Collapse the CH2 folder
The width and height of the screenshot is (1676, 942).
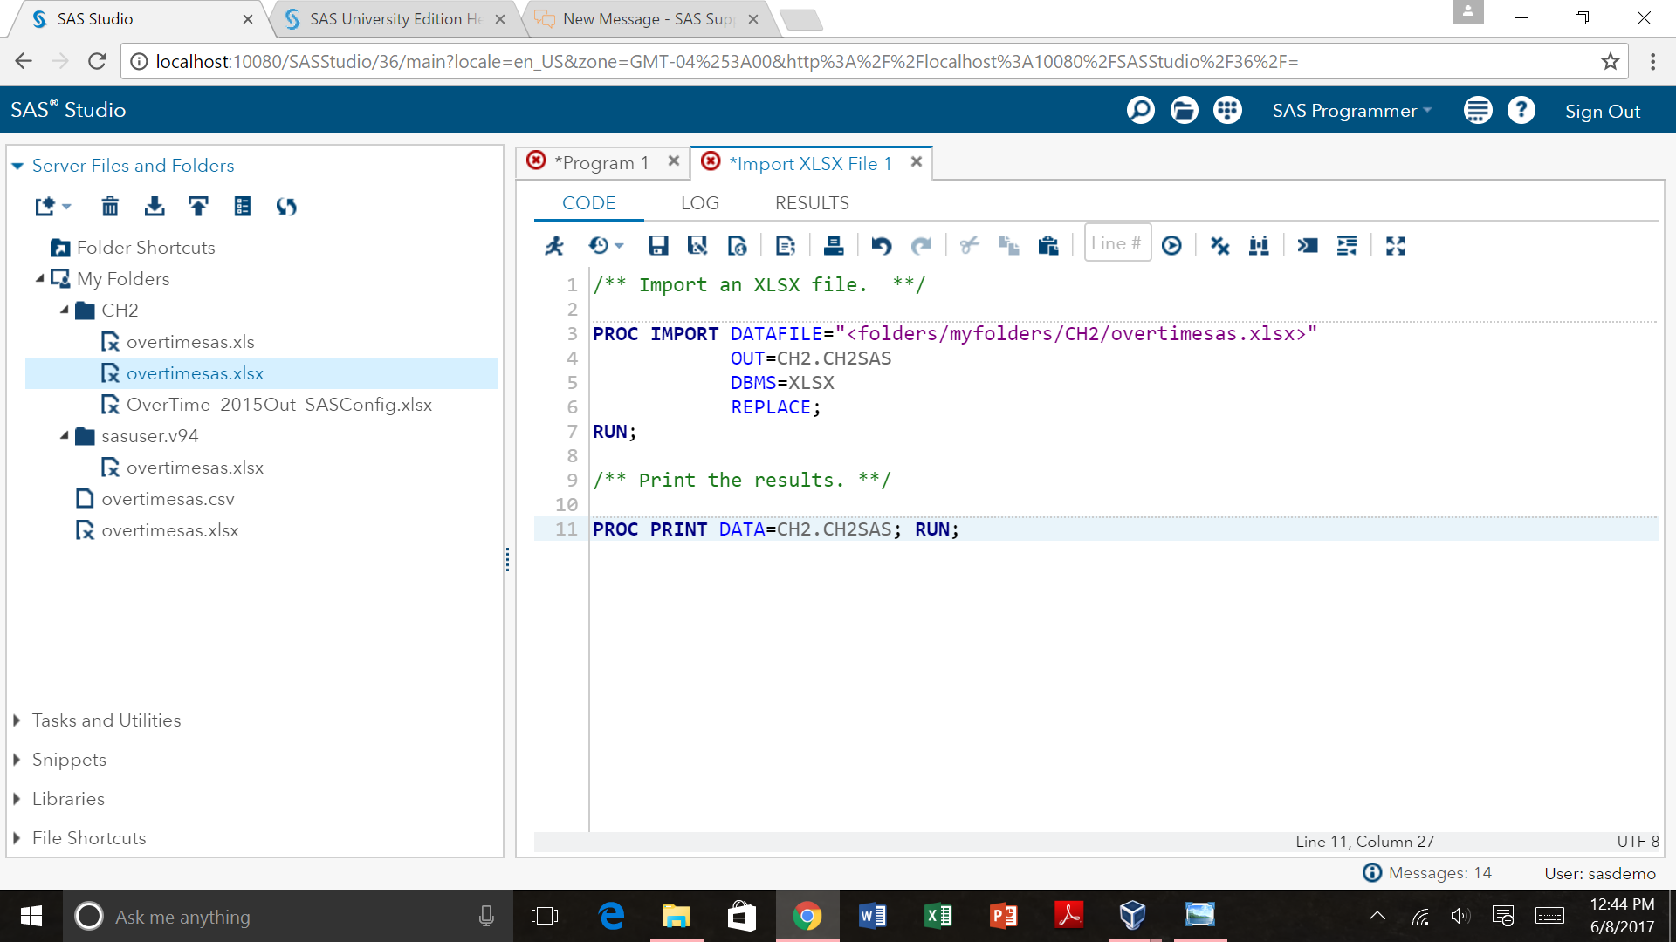coord(65,310)
